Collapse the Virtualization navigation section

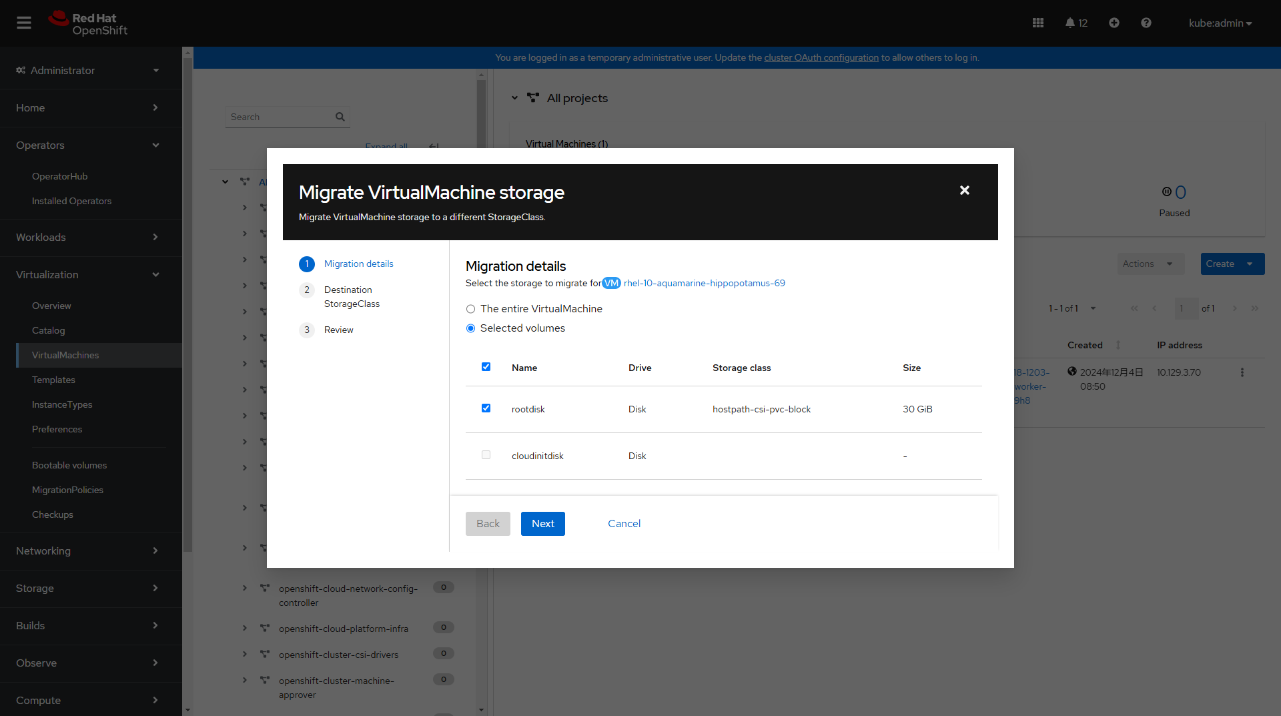(91, 274)
